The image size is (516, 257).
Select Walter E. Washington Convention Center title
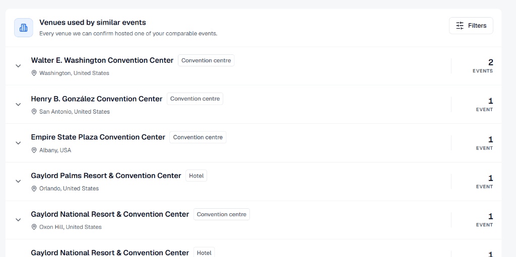coord(102,60)
